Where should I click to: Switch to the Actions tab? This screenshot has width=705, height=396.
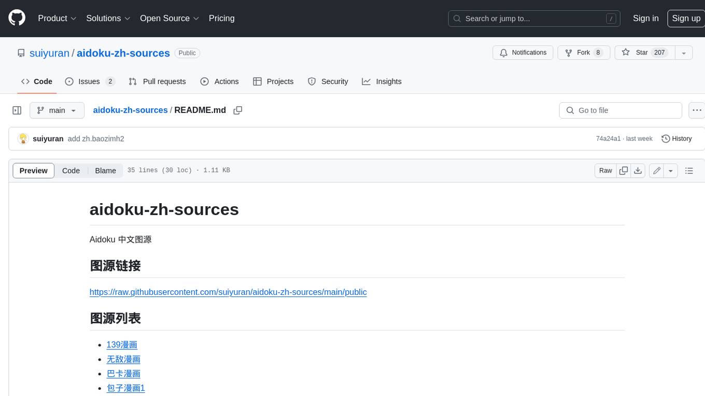[x=220, y=81]
